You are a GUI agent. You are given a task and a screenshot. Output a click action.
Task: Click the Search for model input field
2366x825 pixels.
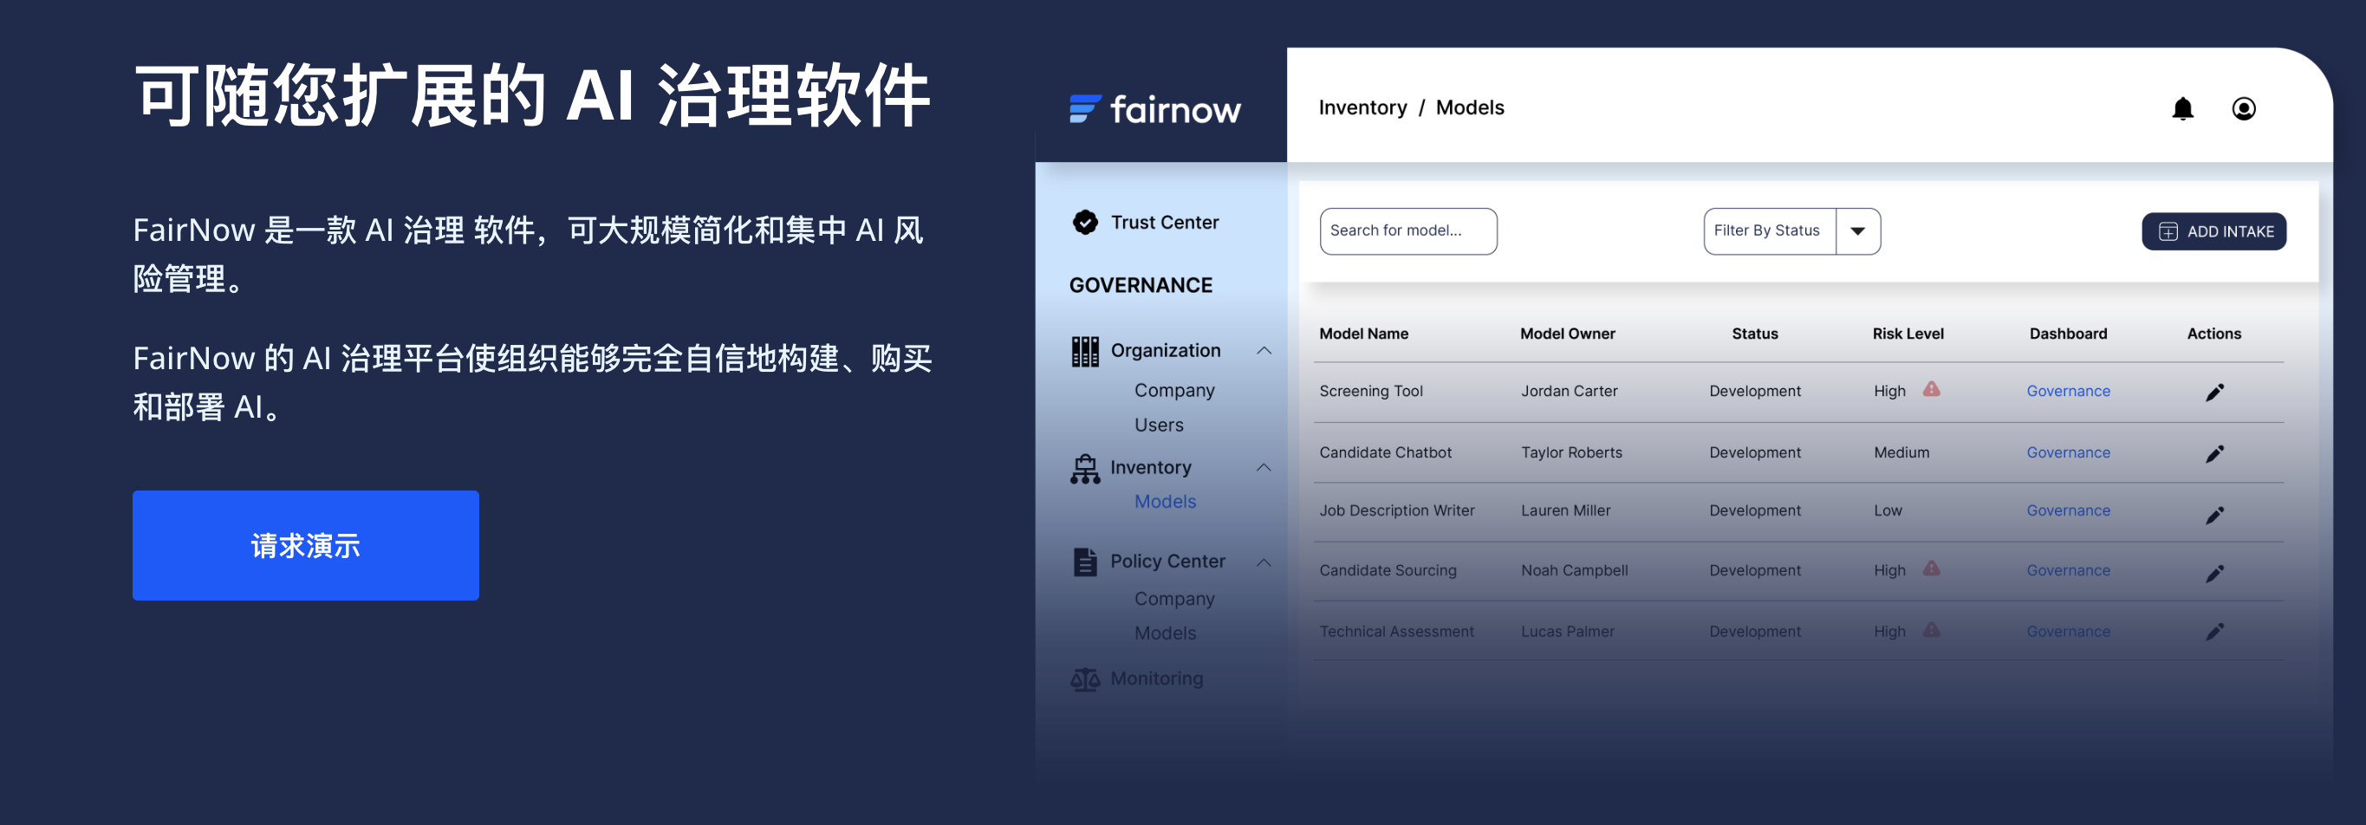(x=1407, y=231)
